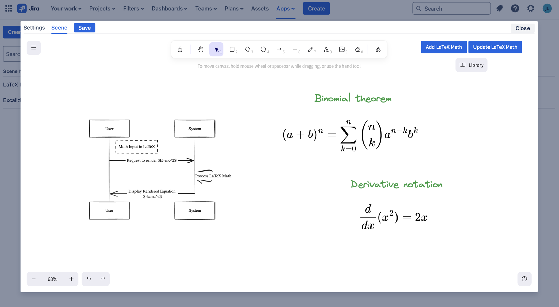Expand the Plans menu
Viewport: 559px width, 307px height.
pos(234,9)
